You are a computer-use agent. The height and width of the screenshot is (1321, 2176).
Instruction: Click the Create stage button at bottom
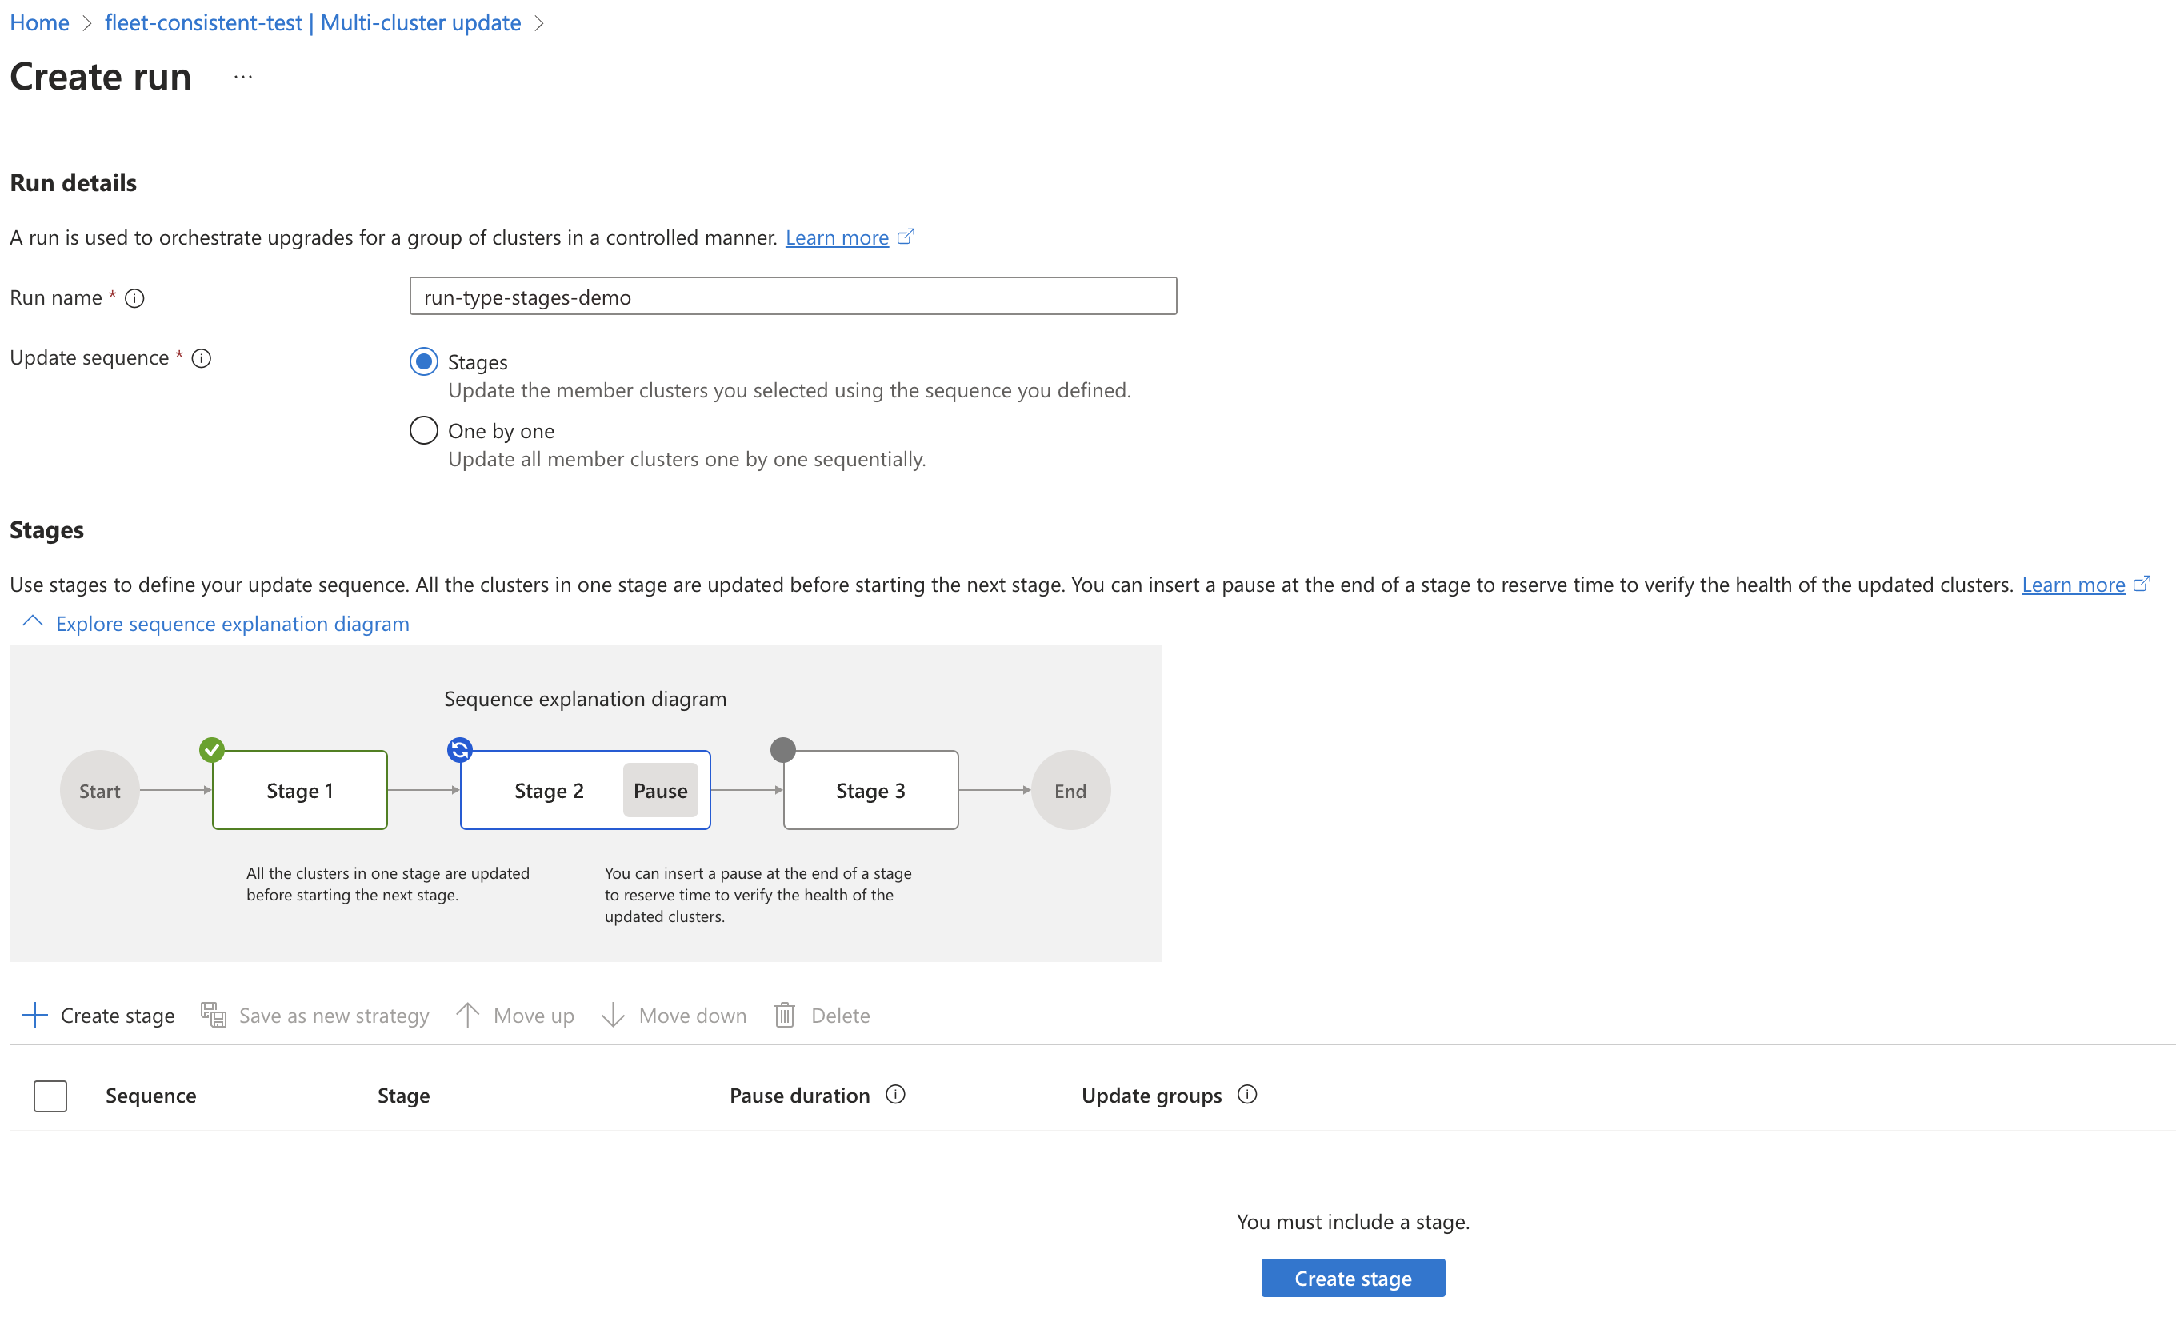tap(1352, 1276)
